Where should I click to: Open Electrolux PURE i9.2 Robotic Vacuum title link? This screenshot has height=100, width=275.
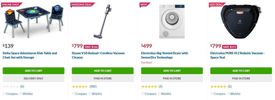point(238,55)
